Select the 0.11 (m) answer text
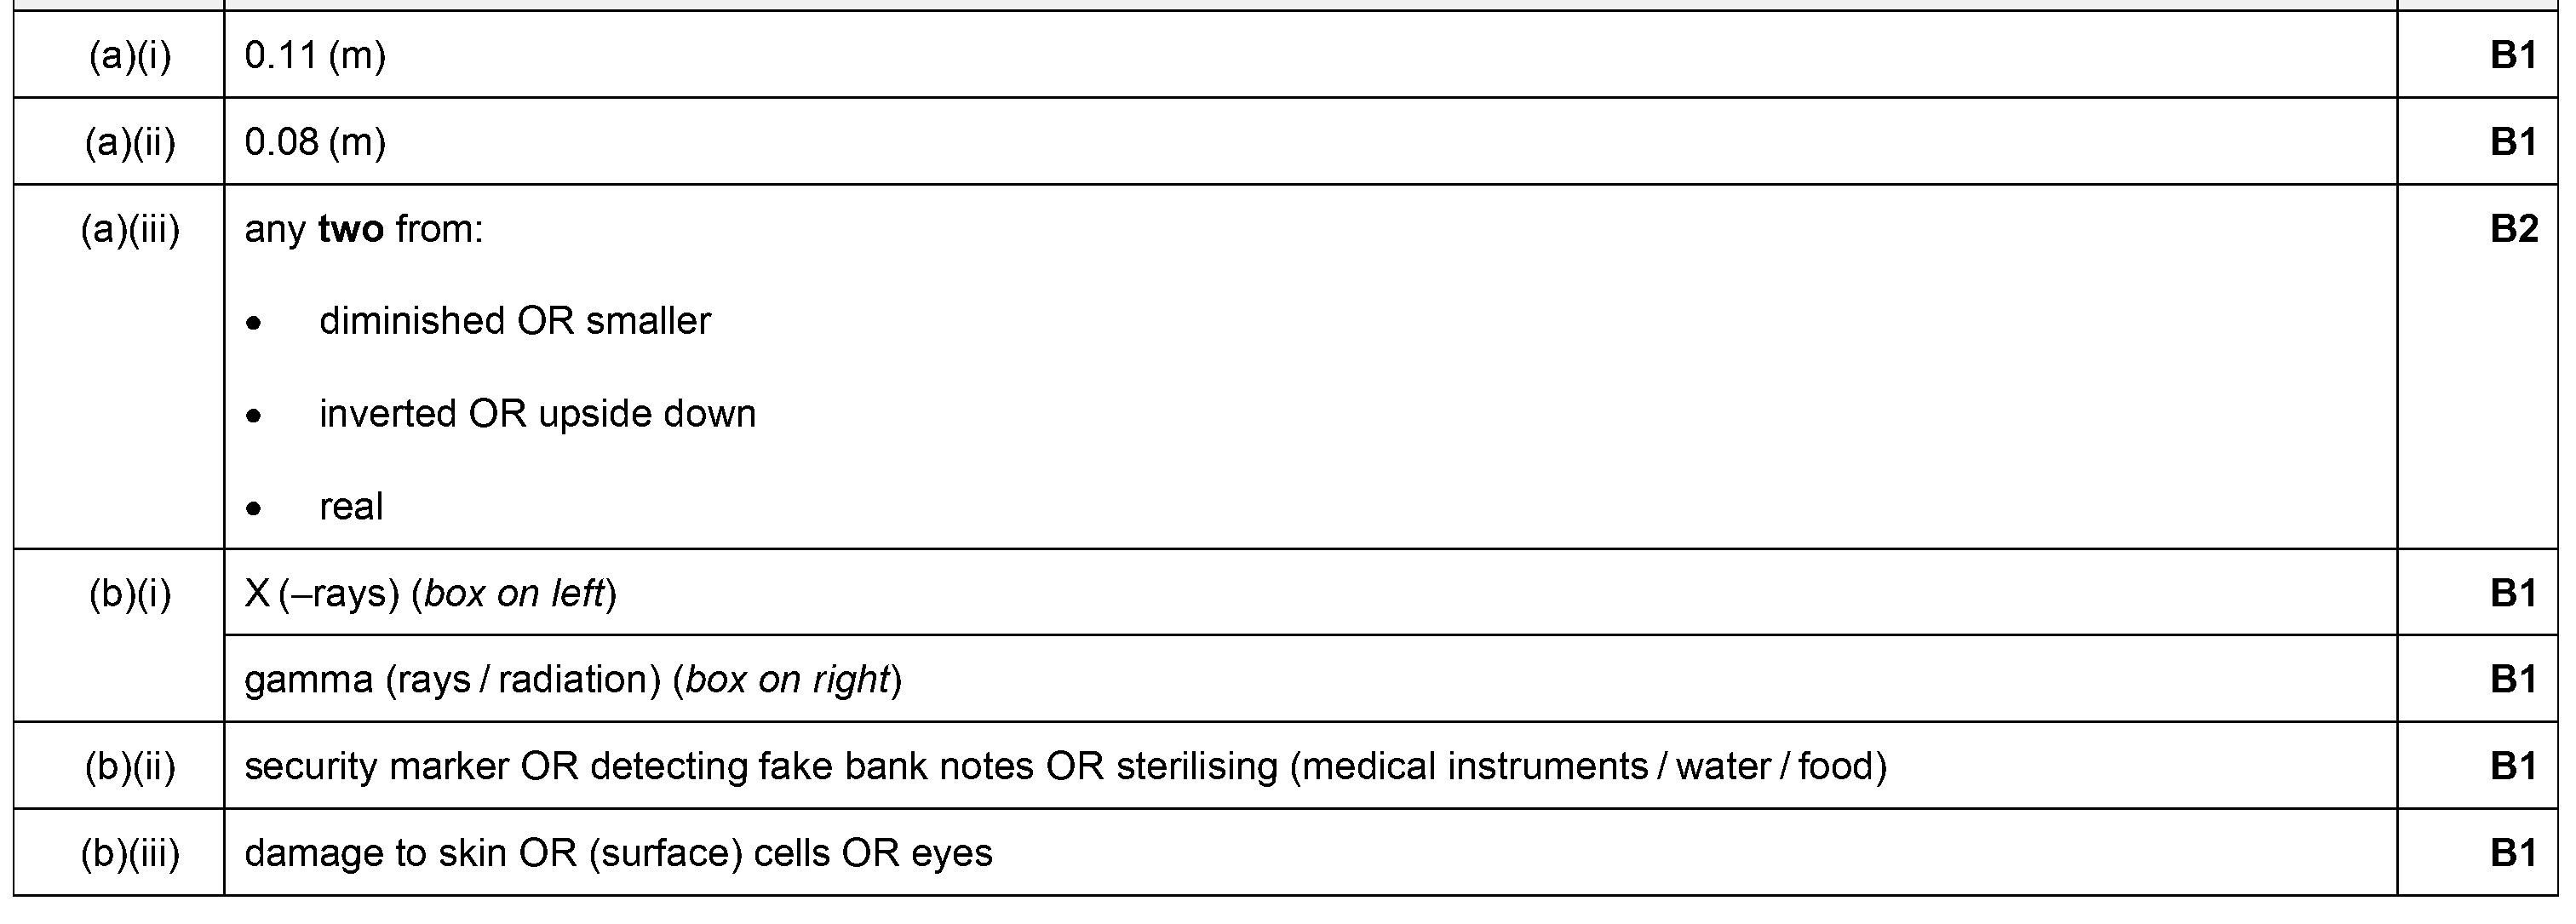Viewport: 2576px width, 924px height. (x=315, y=56)
